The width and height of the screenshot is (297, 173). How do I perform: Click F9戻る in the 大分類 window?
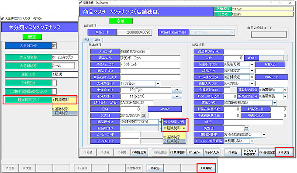155,168
